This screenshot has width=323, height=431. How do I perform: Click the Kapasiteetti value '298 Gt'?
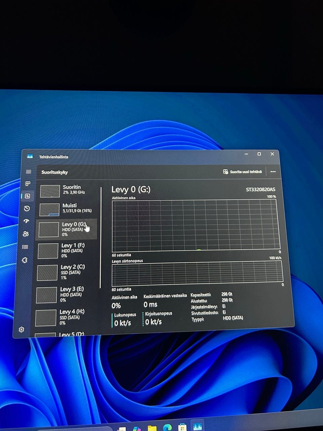click(x=227, y=294)
